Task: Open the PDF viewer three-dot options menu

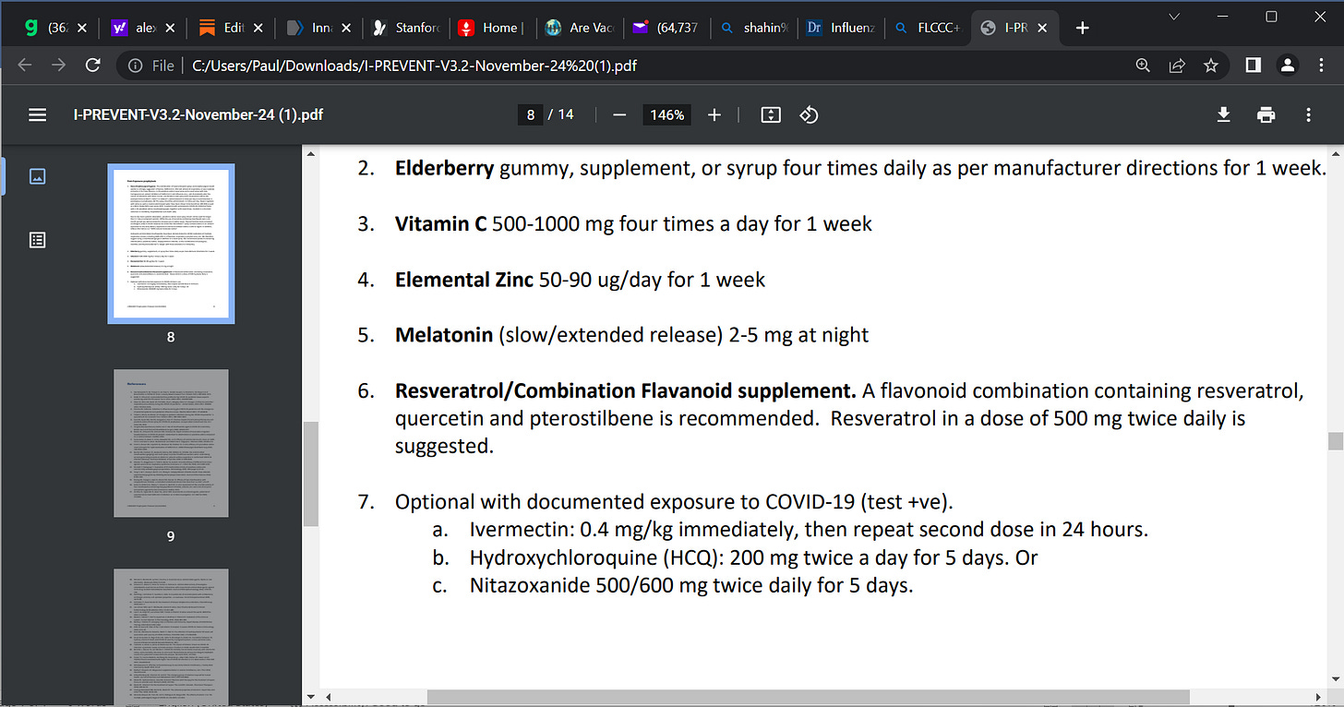Action: (x=1308, y=114)
